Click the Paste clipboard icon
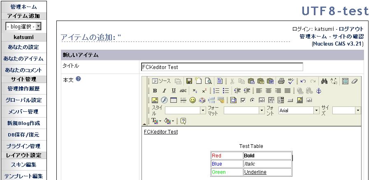Image resolution: width=371 pixels, height=180 pixels. (251, 81)
